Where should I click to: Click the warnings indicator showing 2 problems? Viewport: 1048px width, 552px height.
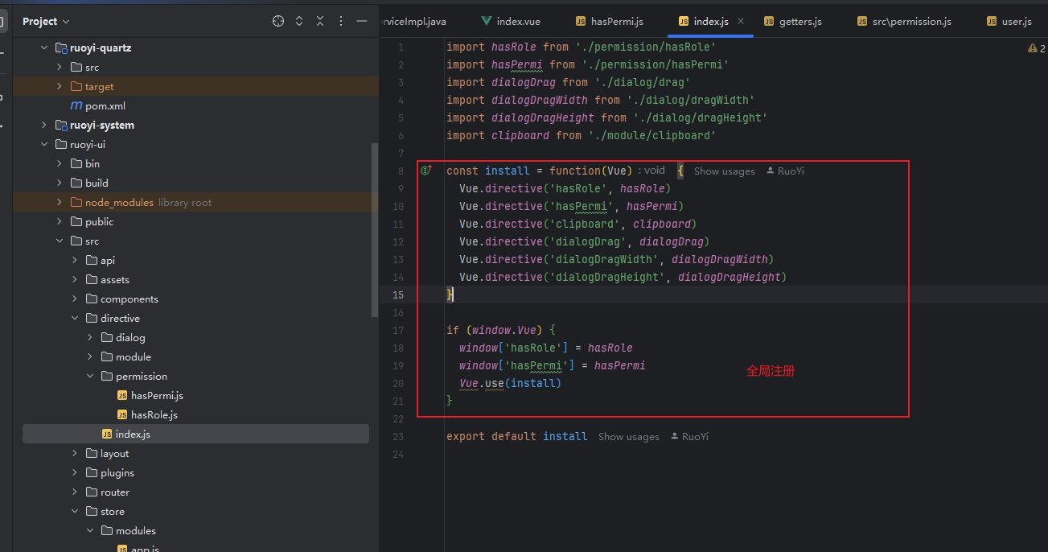(x=1036, y=48)
